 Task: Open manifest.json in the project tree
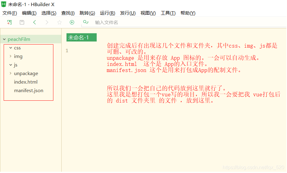click(29, 91)
